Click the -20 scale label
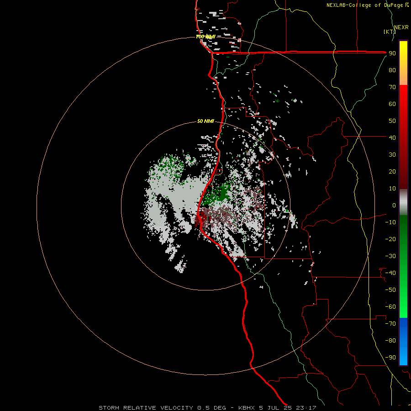This screenshot has height=411, width=411. [x=390, y=239]
